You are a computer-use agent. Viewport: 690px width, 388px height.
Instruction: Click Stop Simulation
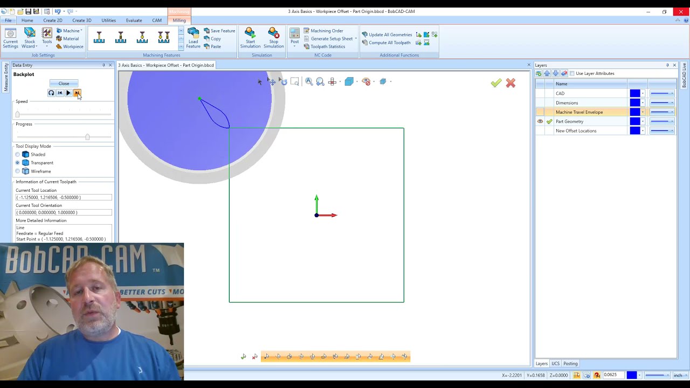pos(273,38)
